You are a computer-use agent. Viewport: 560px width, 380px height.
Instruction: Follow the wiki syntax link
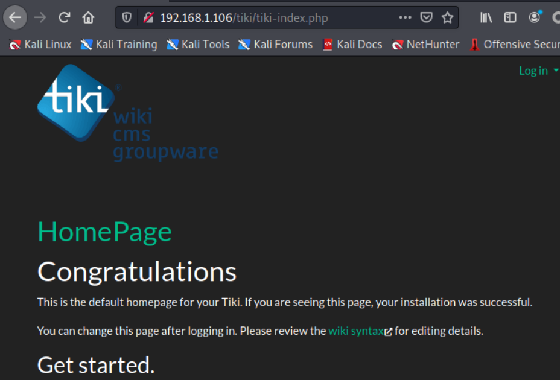click(356, 331)
